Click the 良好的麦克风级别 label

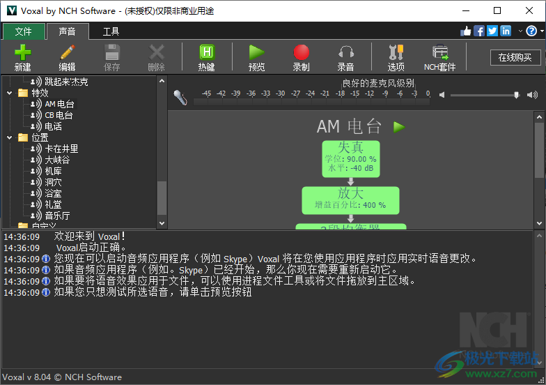click(378, 83)
